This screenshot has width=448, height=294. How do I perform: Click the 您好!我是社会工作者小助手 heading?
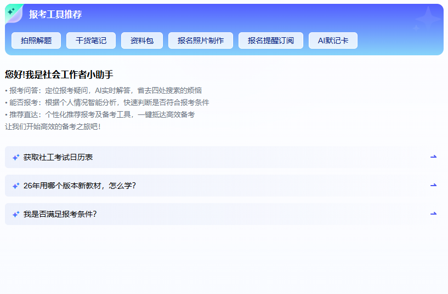coord(59,75)
